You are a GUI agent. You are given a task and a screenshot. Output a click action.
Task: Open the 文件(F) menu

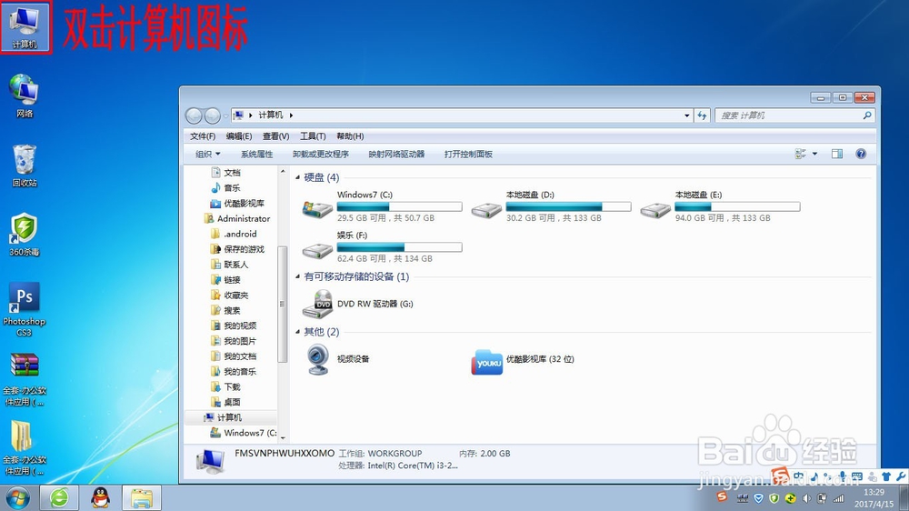[x=203, y=136]
